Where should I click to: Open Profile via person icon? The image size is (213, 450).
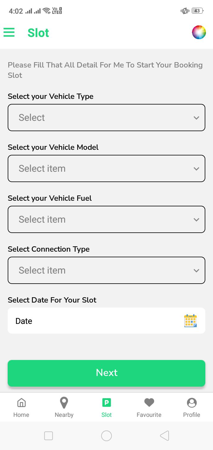[192, 403]
